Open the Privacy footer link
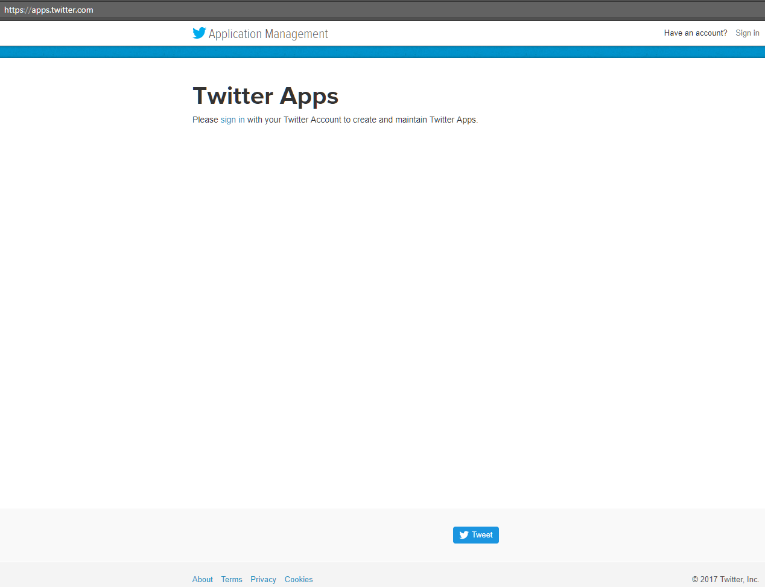The width and height of the screenshot is (765, 587). [x=263, y=579]
